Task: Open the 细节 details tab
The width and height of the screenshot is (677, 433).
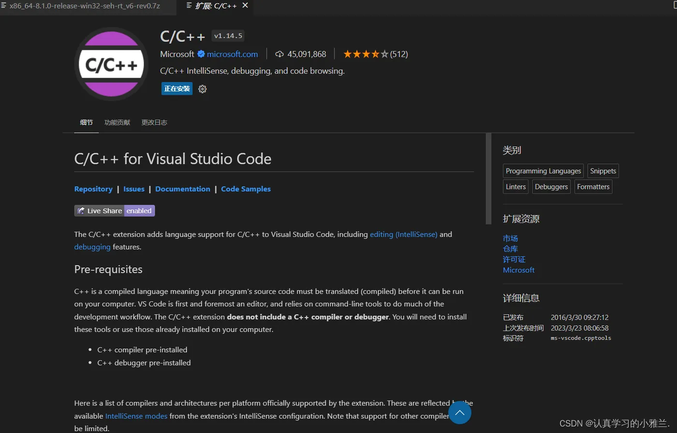Action: tap(87, 122)
